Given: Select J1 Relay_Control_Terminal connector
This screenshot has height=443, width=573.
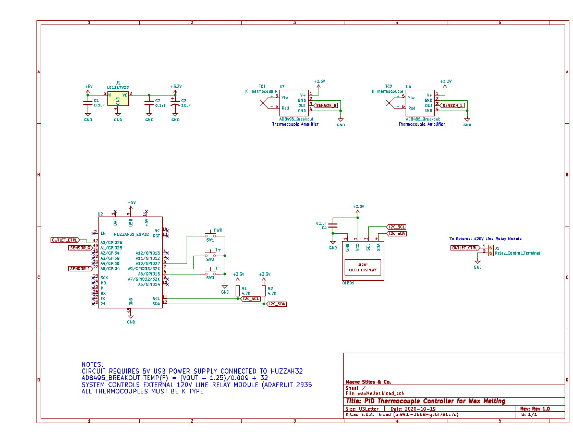Looking at the screenshot, I should click(x=491, y=250).
